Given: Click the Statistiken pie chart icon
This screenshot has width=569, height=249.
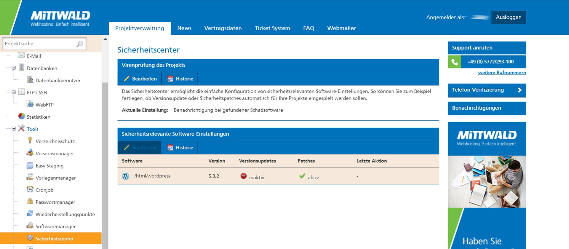Looking at the screenshot, I should (x=21, y=116).
